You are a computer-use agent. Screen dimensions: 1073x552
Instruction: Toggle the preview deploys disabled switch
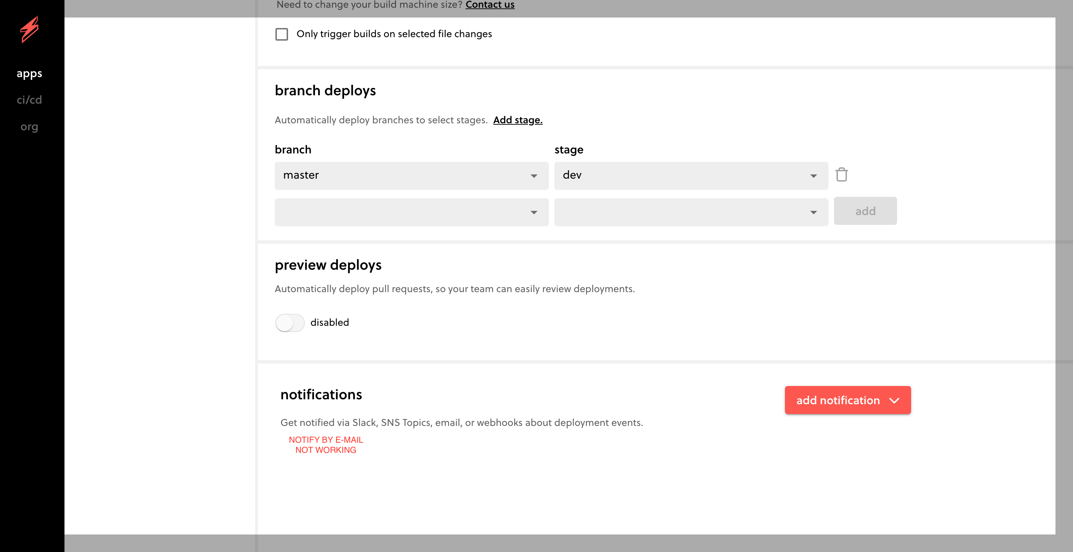tap(290, 323)
